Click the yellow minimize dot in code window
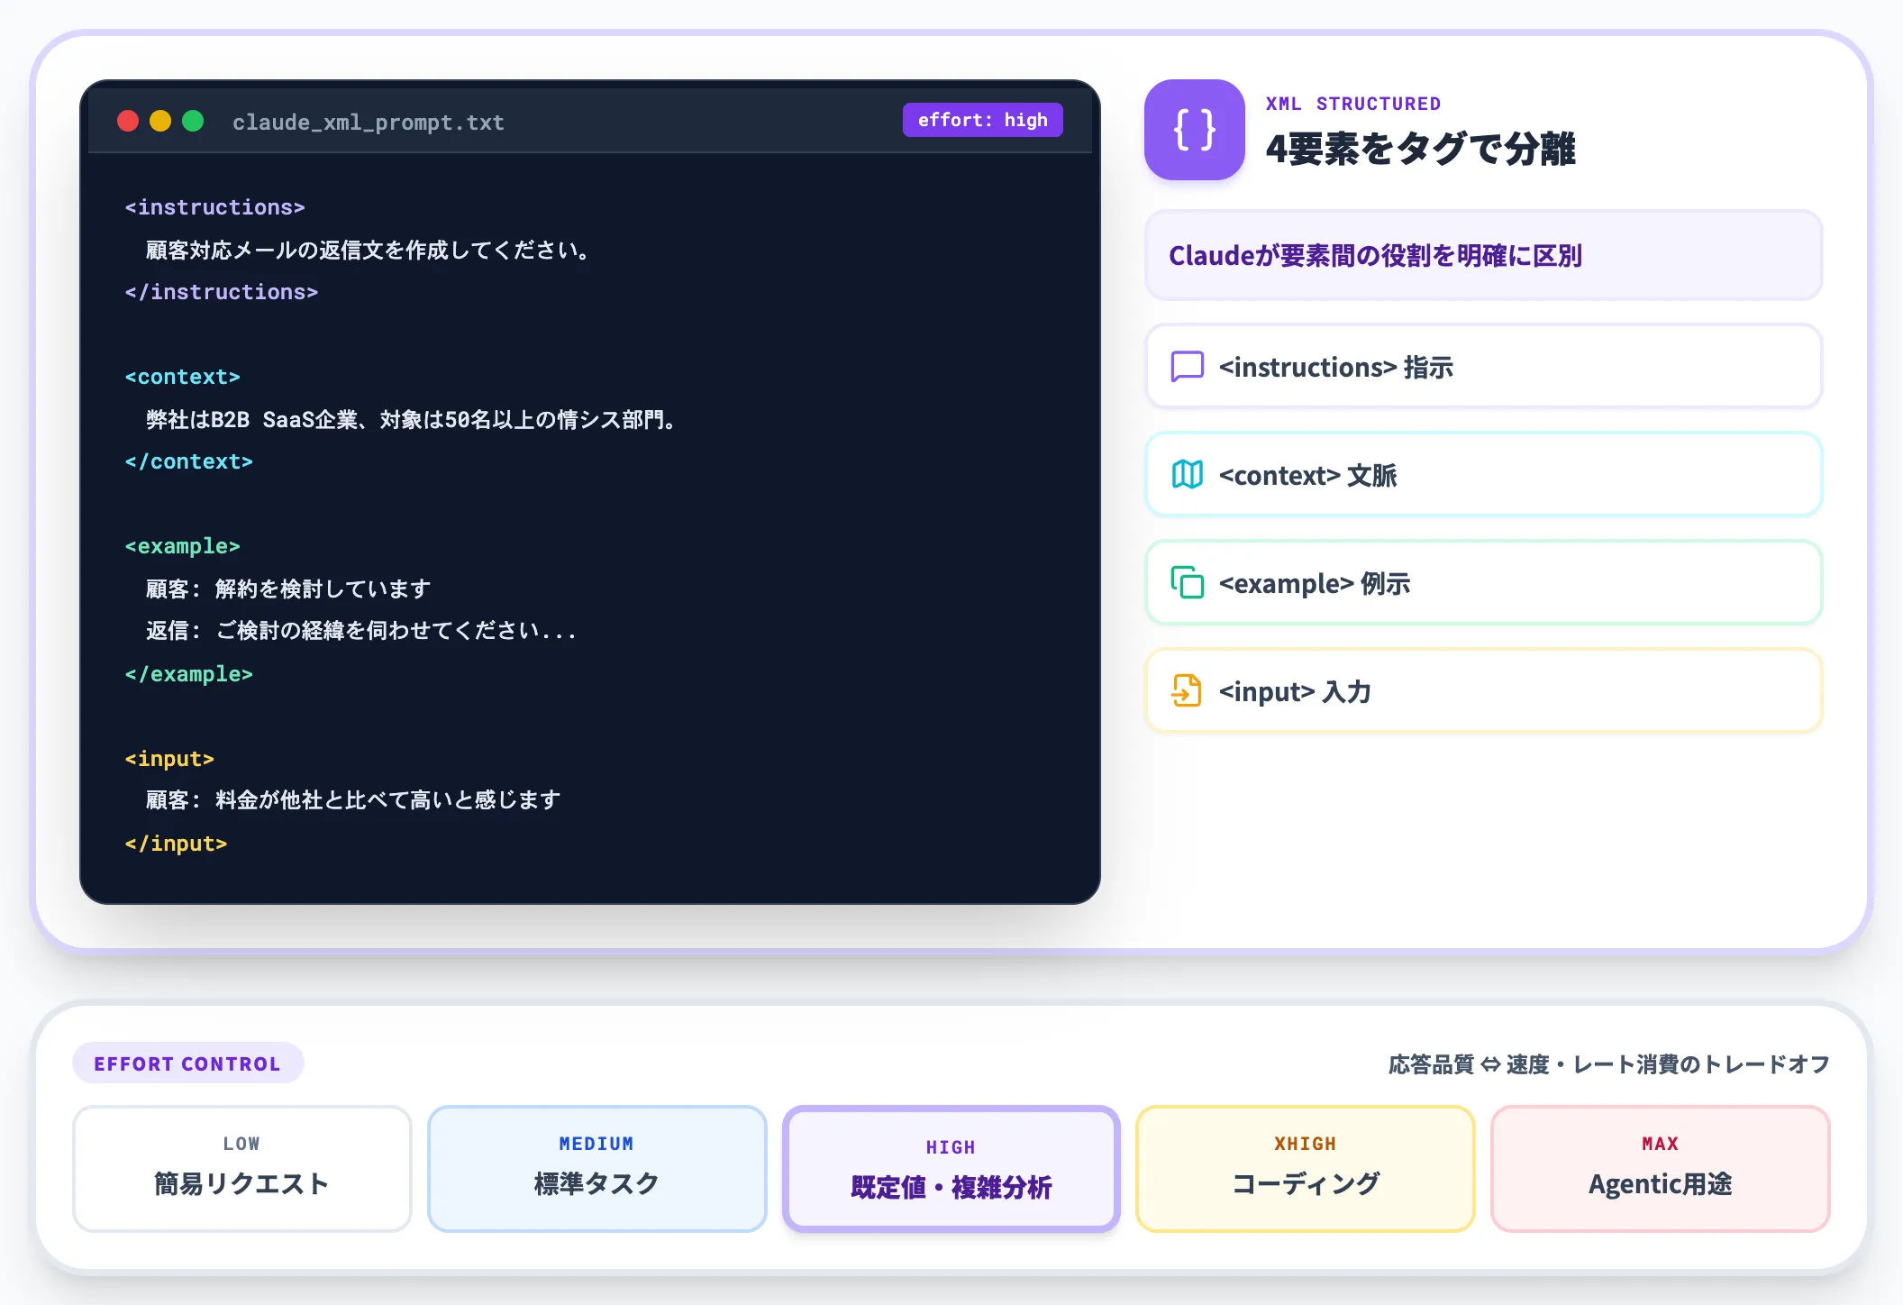Screen dimensions: 1903x1305 (x=160, y=121)
